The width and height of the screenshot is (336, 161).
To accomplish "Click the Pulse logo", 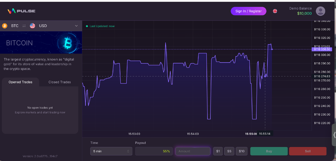I will 21,11.
